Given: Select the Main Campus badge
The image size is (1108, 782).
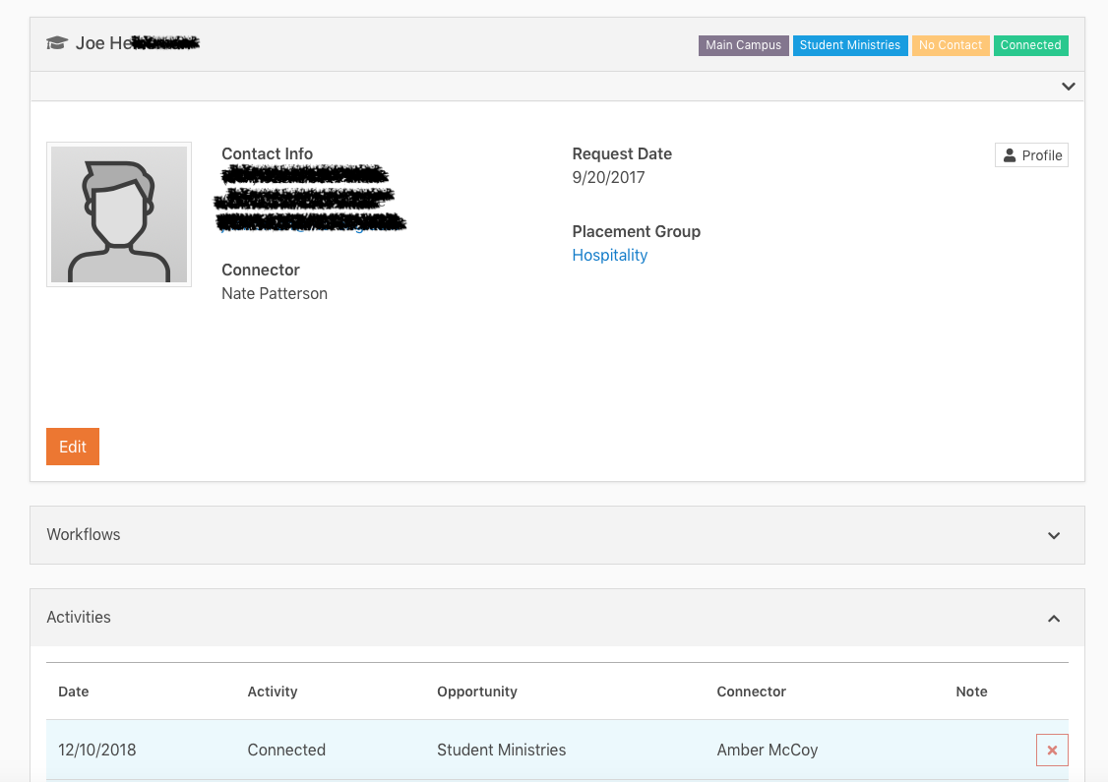Looking at the screenshot, I should coord(743,44).
